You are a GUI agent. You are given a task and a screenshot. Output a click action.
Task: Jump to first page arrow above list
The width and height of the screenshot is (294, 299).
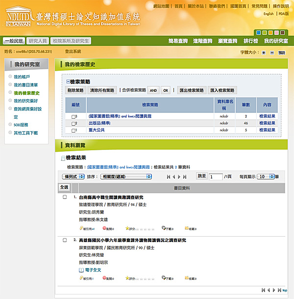tap(168, 176)
